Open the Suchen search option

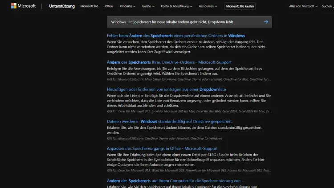click(x=328, y=6)
